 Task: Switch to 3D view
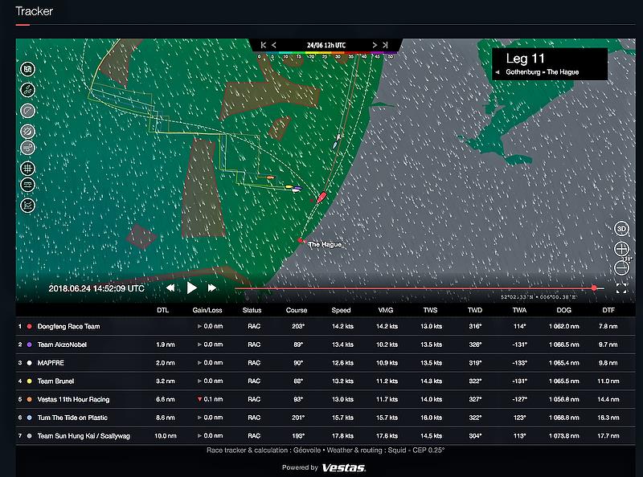coord(621,228)
